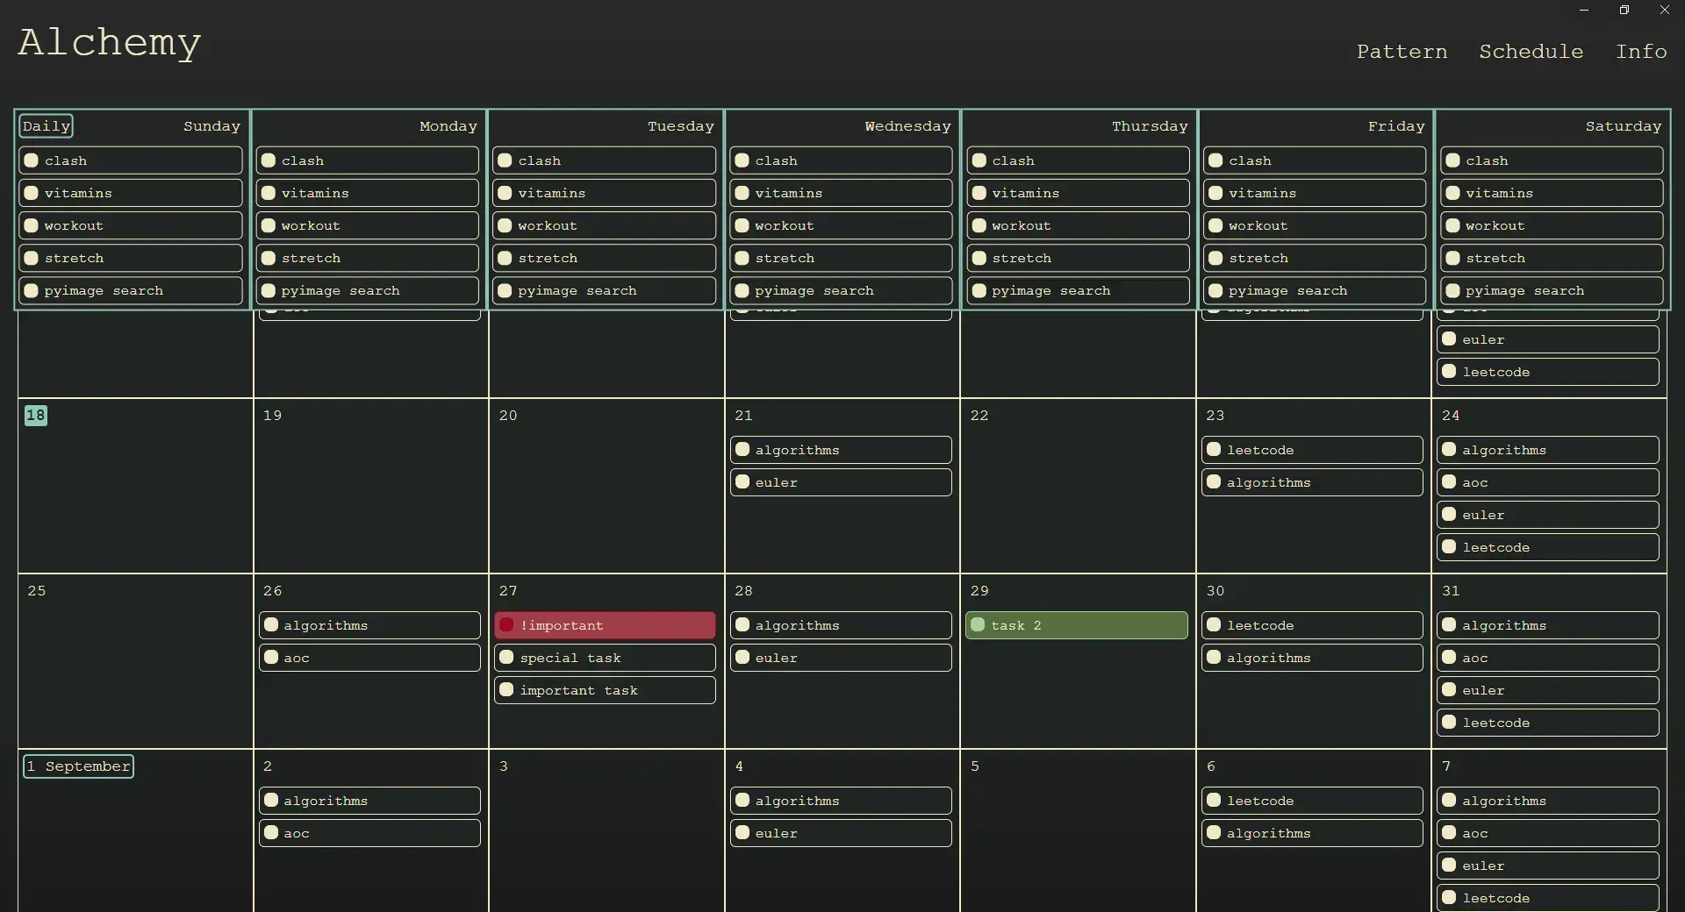Check the euler circle on the 21st
Image resolution: width=1685 pixels, height=912 pixels.
742,482
